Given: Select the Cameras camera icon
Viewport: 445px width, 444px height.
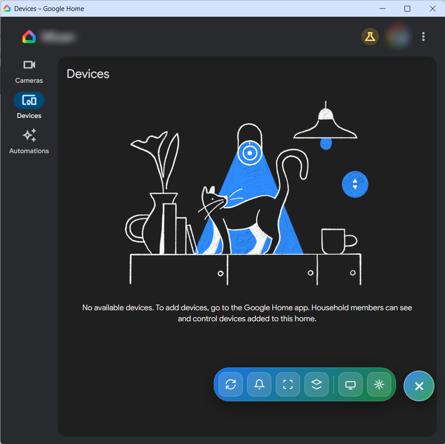Looking at the screenshot, I should [29, 65].
